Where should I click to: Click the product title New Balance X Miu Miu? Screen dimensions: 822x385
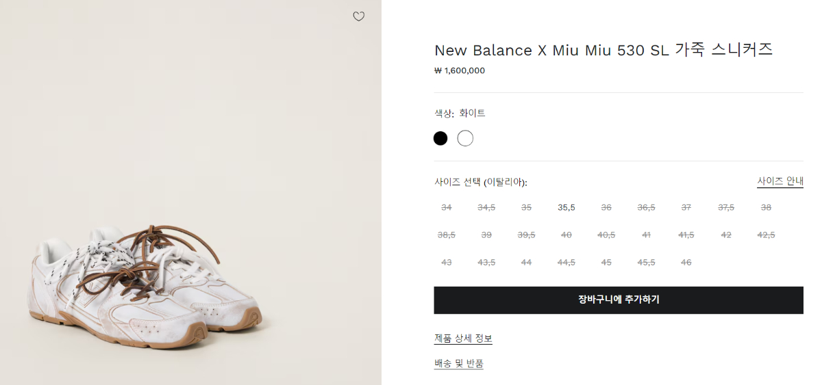[x=603, y=50]
